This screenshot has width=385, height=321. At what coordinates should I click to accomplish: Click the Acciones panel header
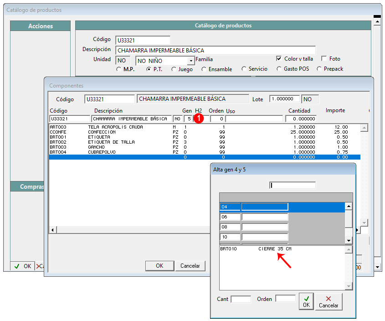pyautogui.click(x=40, y=26)
